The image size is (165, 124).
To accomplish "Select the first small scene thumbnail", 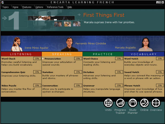I will click(x=58, y=24).
